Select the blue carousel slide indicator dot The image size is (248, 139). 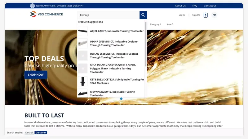121,99
